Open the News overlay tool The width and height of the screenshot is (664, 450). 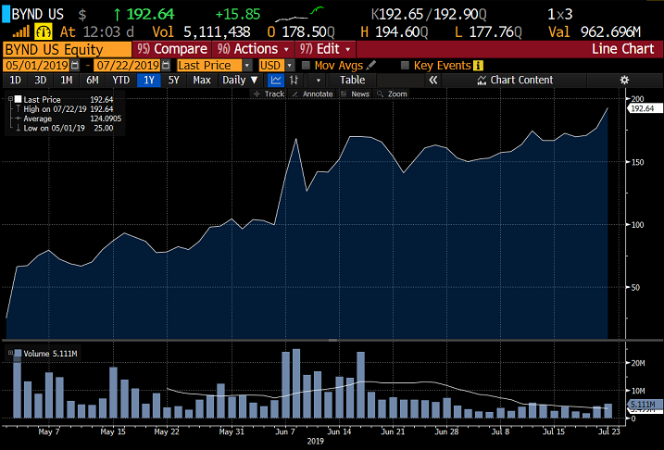click(356, 94)
